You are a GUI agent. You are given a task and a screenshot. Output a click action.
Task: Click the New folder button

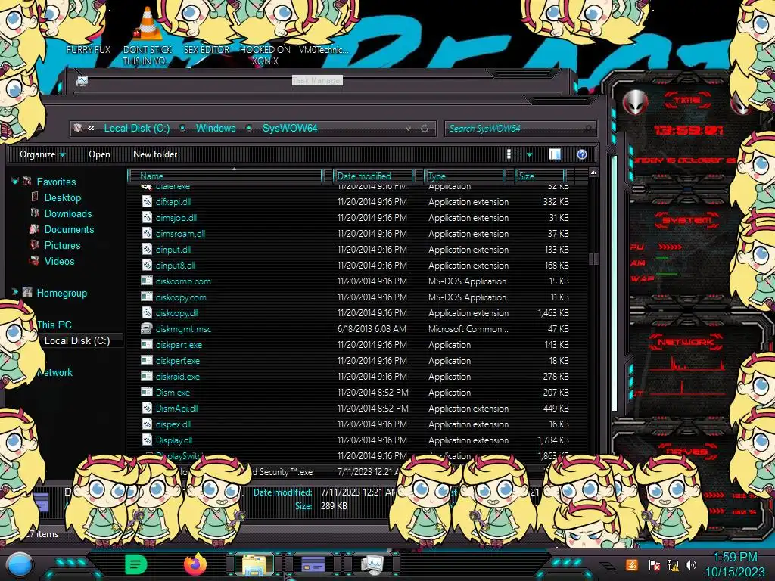coord(155,154)
